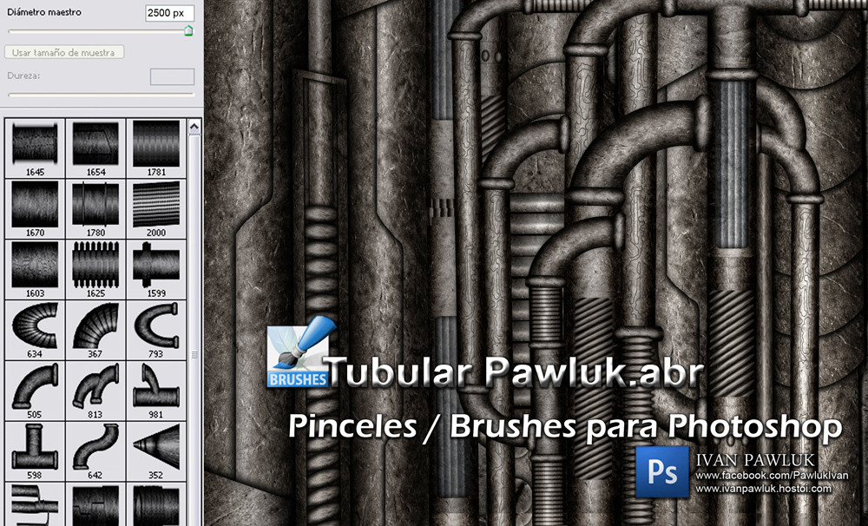868x526 pixels.
Task: Select the 793 U-shaped pipe brush
Action: pyautogui.click(x=156, y=330)
